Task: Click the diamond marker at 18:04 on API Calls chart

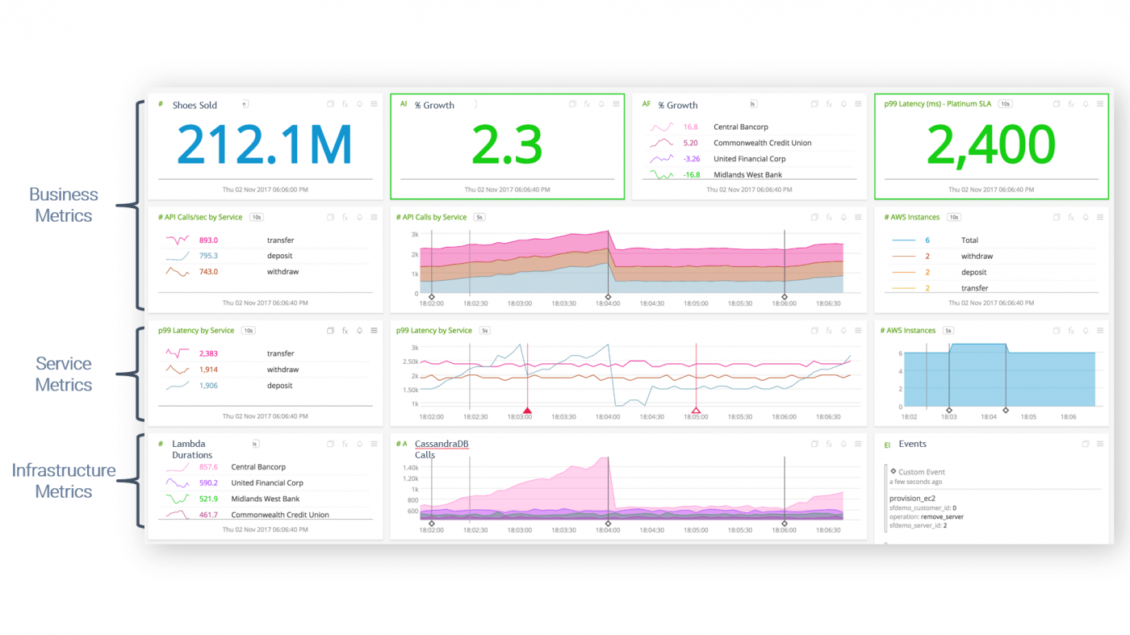Action: click(x=608, y=296)
